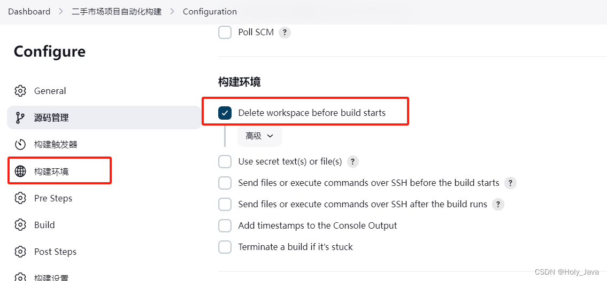Open the 二手市场项目自动化构建 breadcrumb link
This screenshot has width=607, height=281.
coord(117,12)
